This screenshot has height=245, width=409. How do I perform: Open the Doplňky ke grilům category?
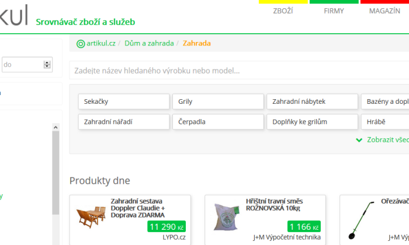312,122
